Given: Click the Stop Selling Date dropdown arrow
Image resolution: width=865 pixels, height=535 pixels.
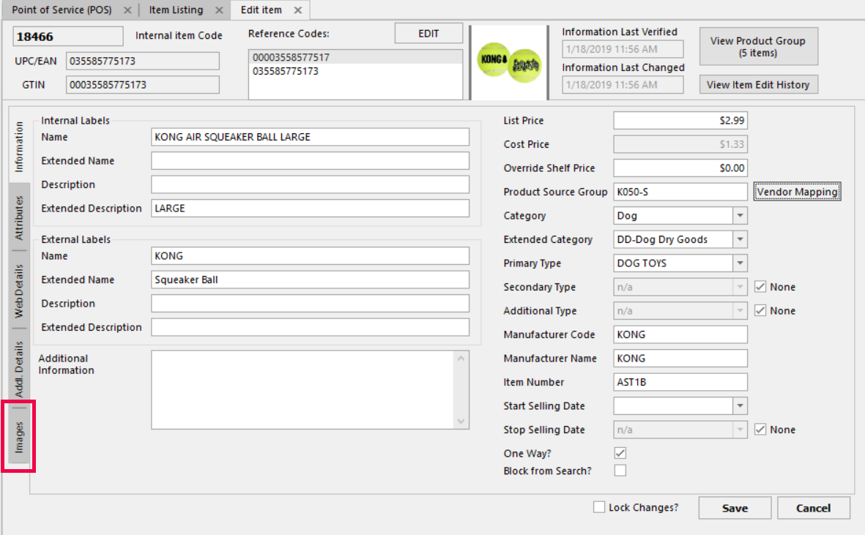Looking at the screenshot, I should tap(740, 429).
